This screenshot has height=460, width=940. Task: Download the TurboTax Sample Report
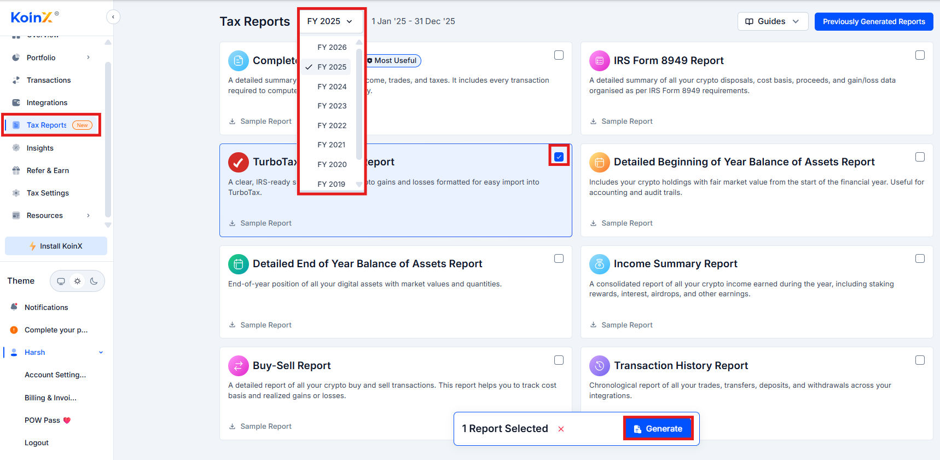tap(260, 223)
